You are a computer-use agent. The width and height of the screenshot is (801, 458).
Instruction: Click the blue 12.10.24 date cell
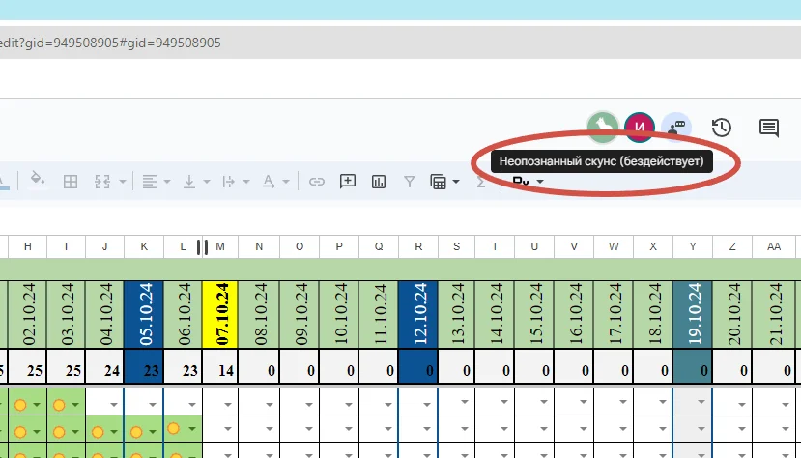(418, 315)
